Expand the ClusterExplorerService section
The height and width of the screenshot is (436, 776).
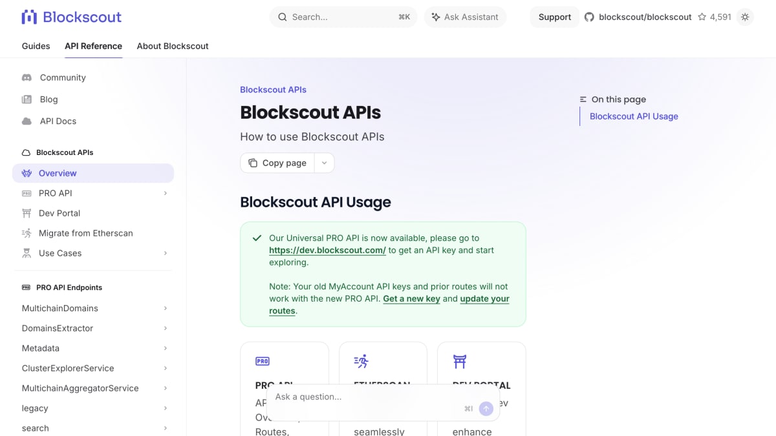point(93,368)
